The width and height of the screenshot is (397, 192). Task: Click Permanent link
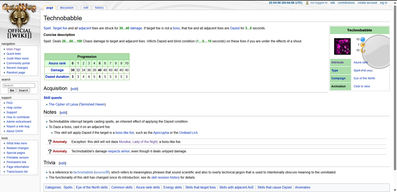coord(16,162)
